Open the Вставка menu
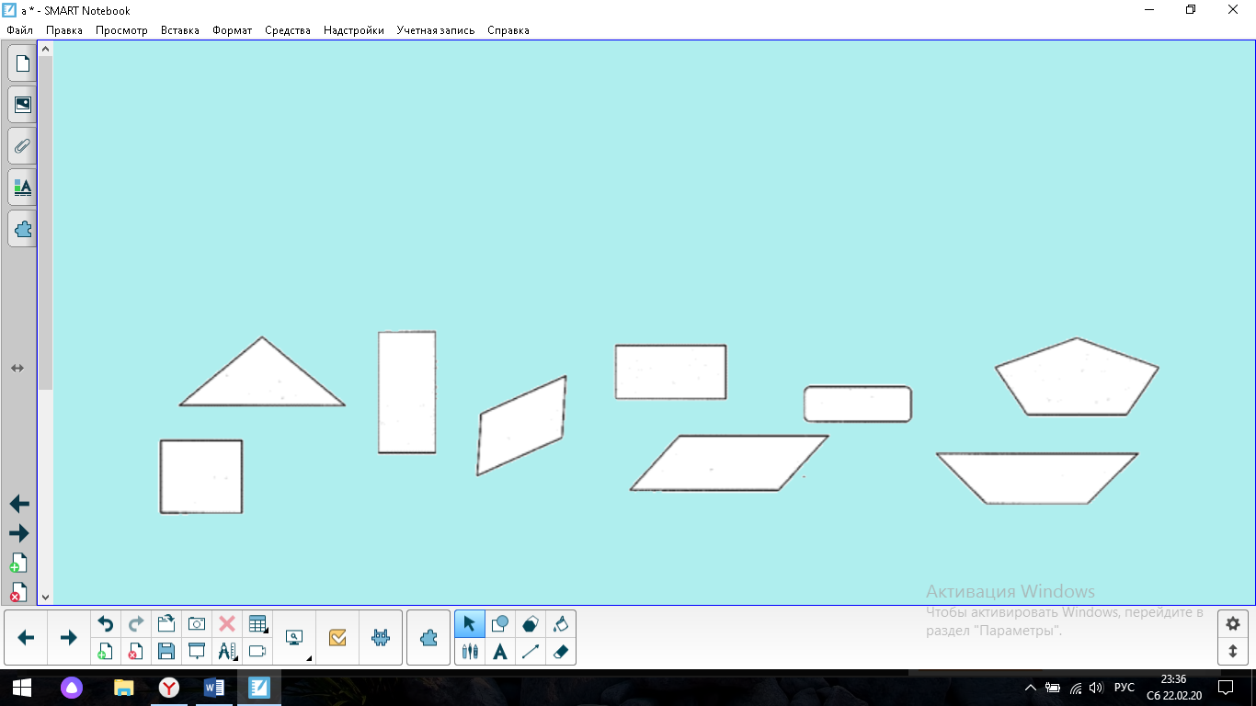 [x=179, y=30]
